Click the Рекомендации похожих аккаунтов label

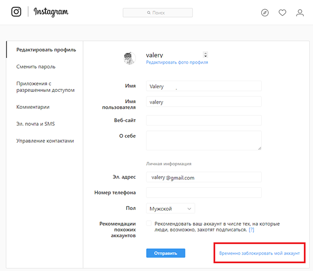(118, 229)
